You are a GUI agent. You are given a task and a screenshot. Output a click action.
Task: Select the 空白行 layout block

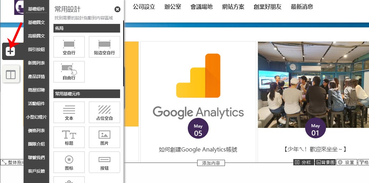(x=69, y=46)
